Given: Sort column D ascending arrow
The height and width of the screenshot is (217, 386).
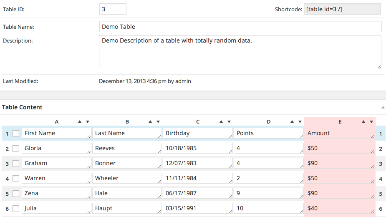Looking at the screenshot, I should point(292,121).
